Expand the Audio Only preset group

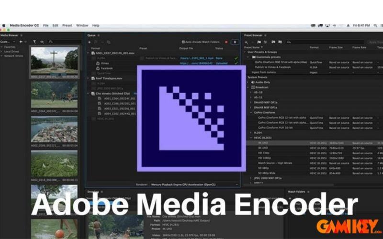tap(248, 82)
